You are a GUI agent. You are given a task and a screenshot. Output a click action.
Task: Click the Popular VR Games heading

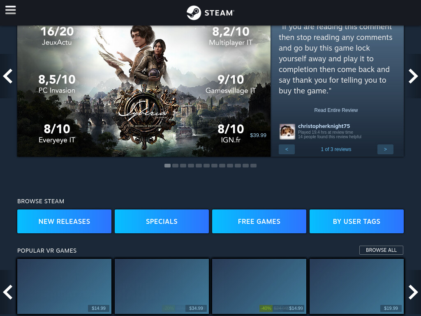pos(47,251)
